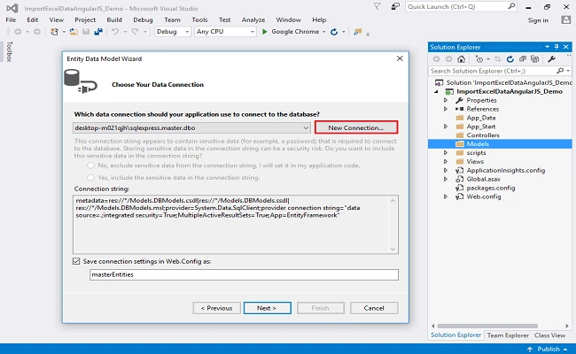
Task: Click the New Connection... button
Action: click(356, 127)
